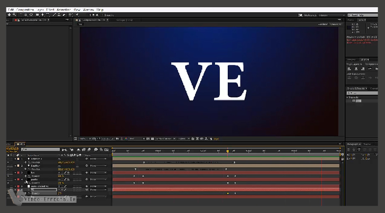This screenshot has width=385, height=213.
Task: Click Always Preview This View icon
Action: (x=75, y=139)
